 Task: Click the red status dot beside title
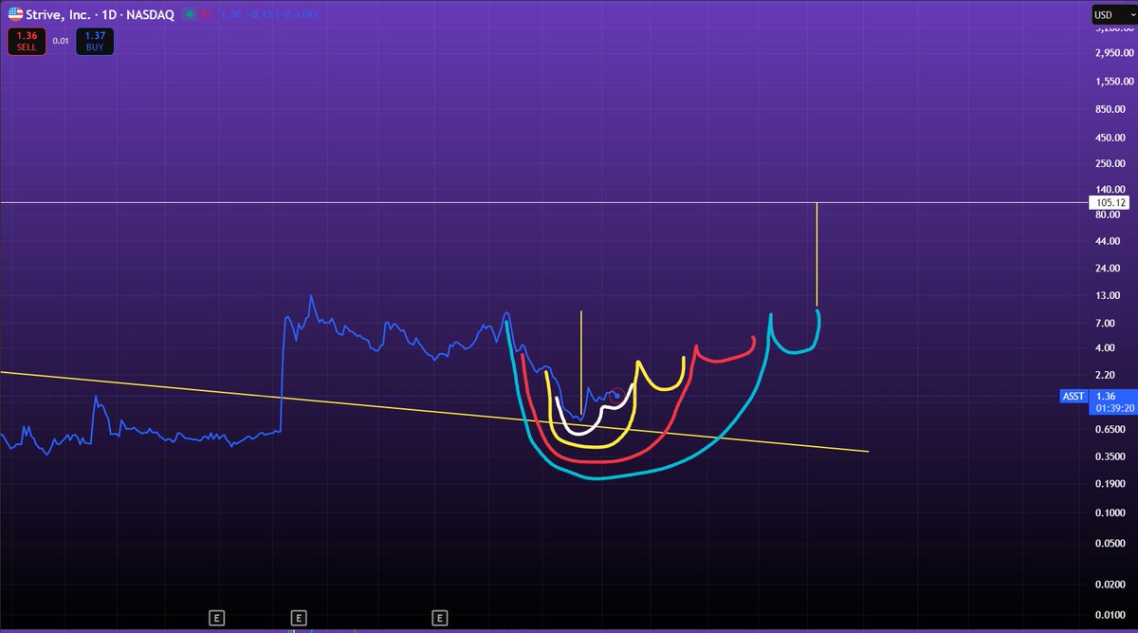204,14
